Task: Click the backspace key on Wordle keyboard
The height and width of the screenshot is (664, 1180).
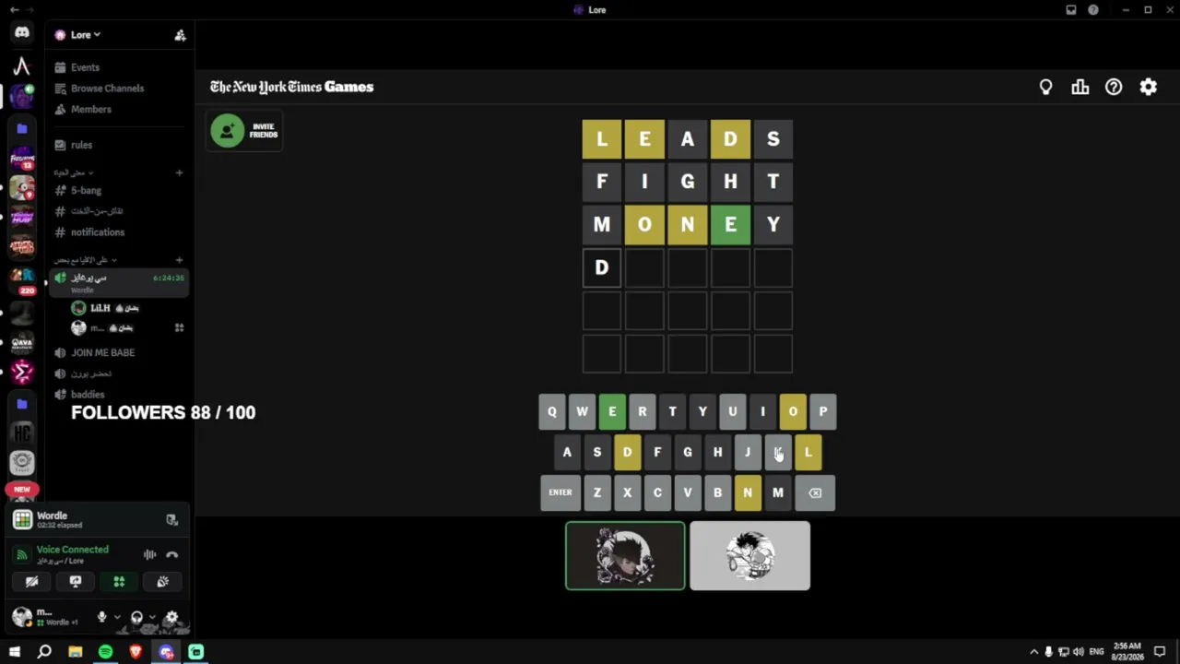Action: tap(815, 492)
